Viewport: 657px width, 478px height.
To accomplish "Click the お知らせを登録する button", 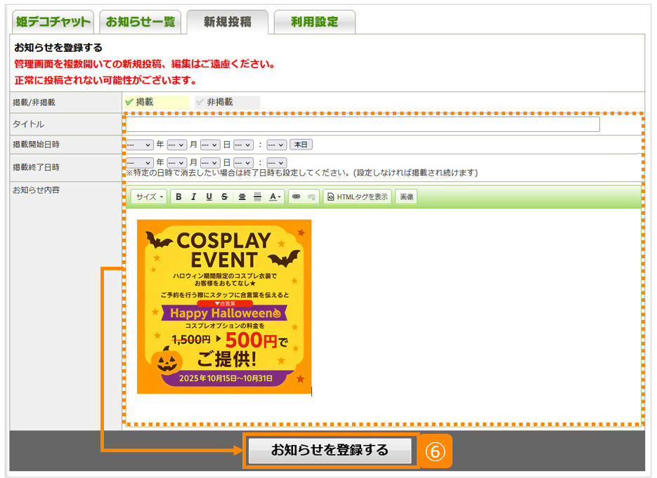I will pos(330,451).
